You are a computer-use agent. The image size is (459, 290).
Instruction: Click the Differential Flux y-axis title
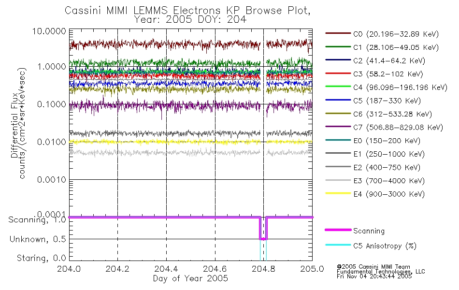pos(14,125)
